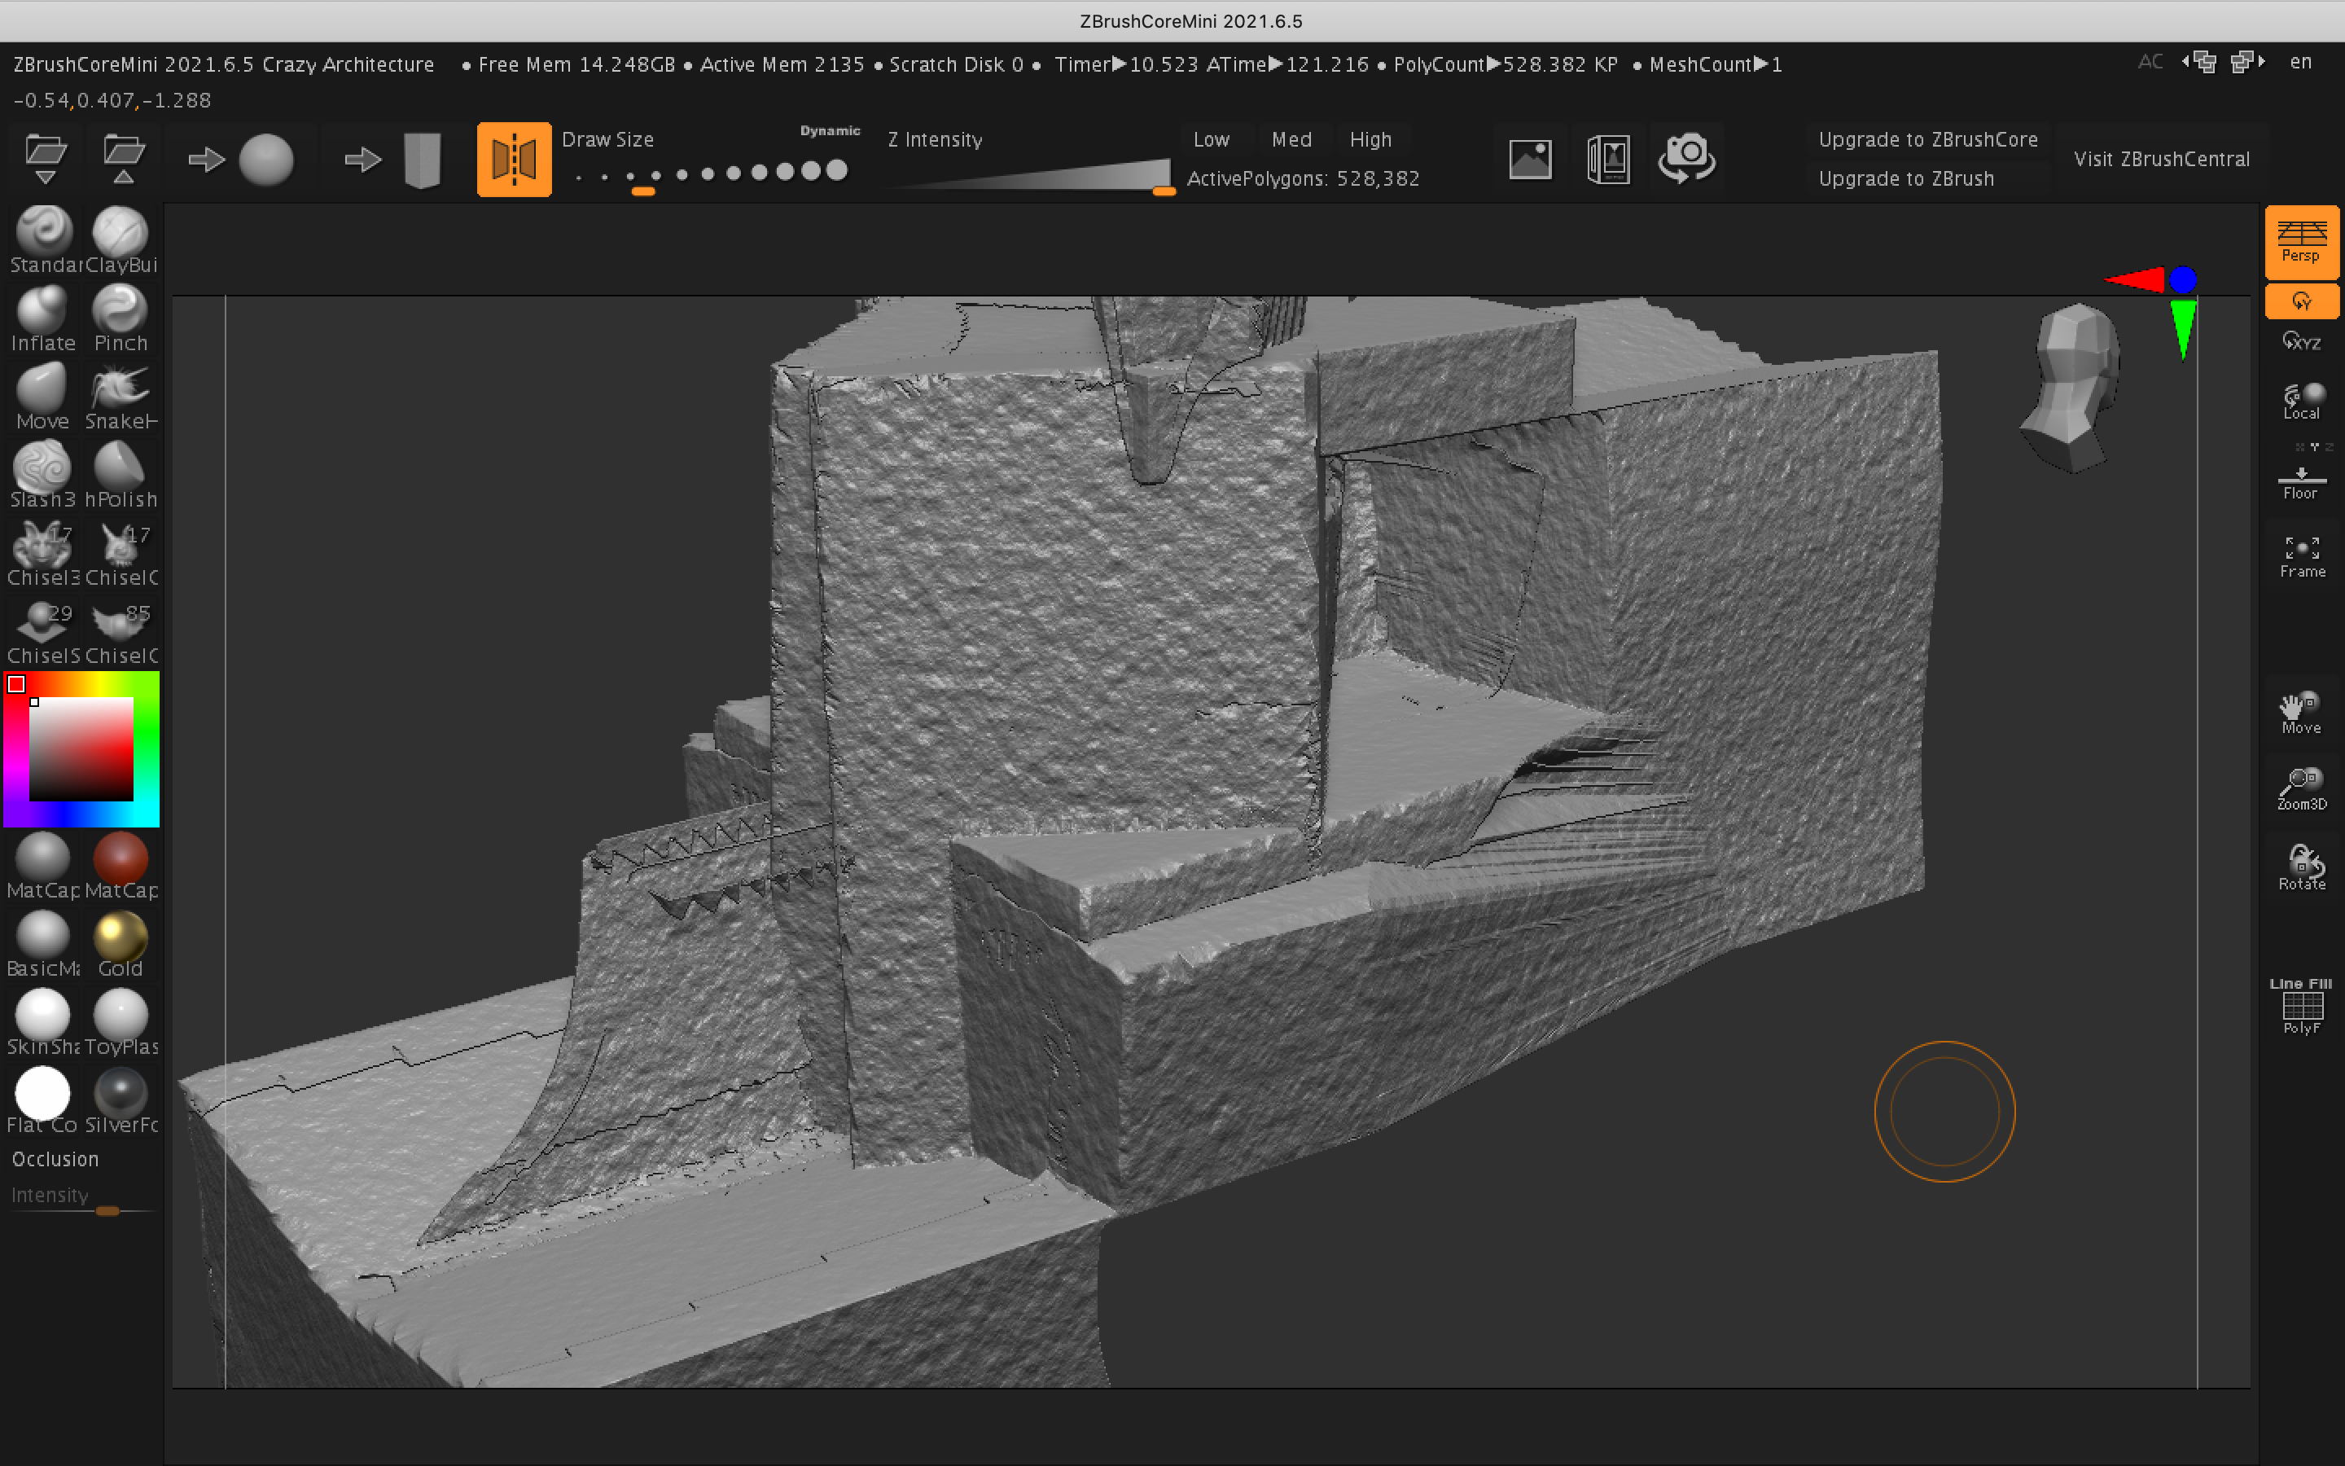The width and height of the screenshot is (2345, 1466).
Task: Enable XYZ rotation mode
Action: (x=2301, y=341)
